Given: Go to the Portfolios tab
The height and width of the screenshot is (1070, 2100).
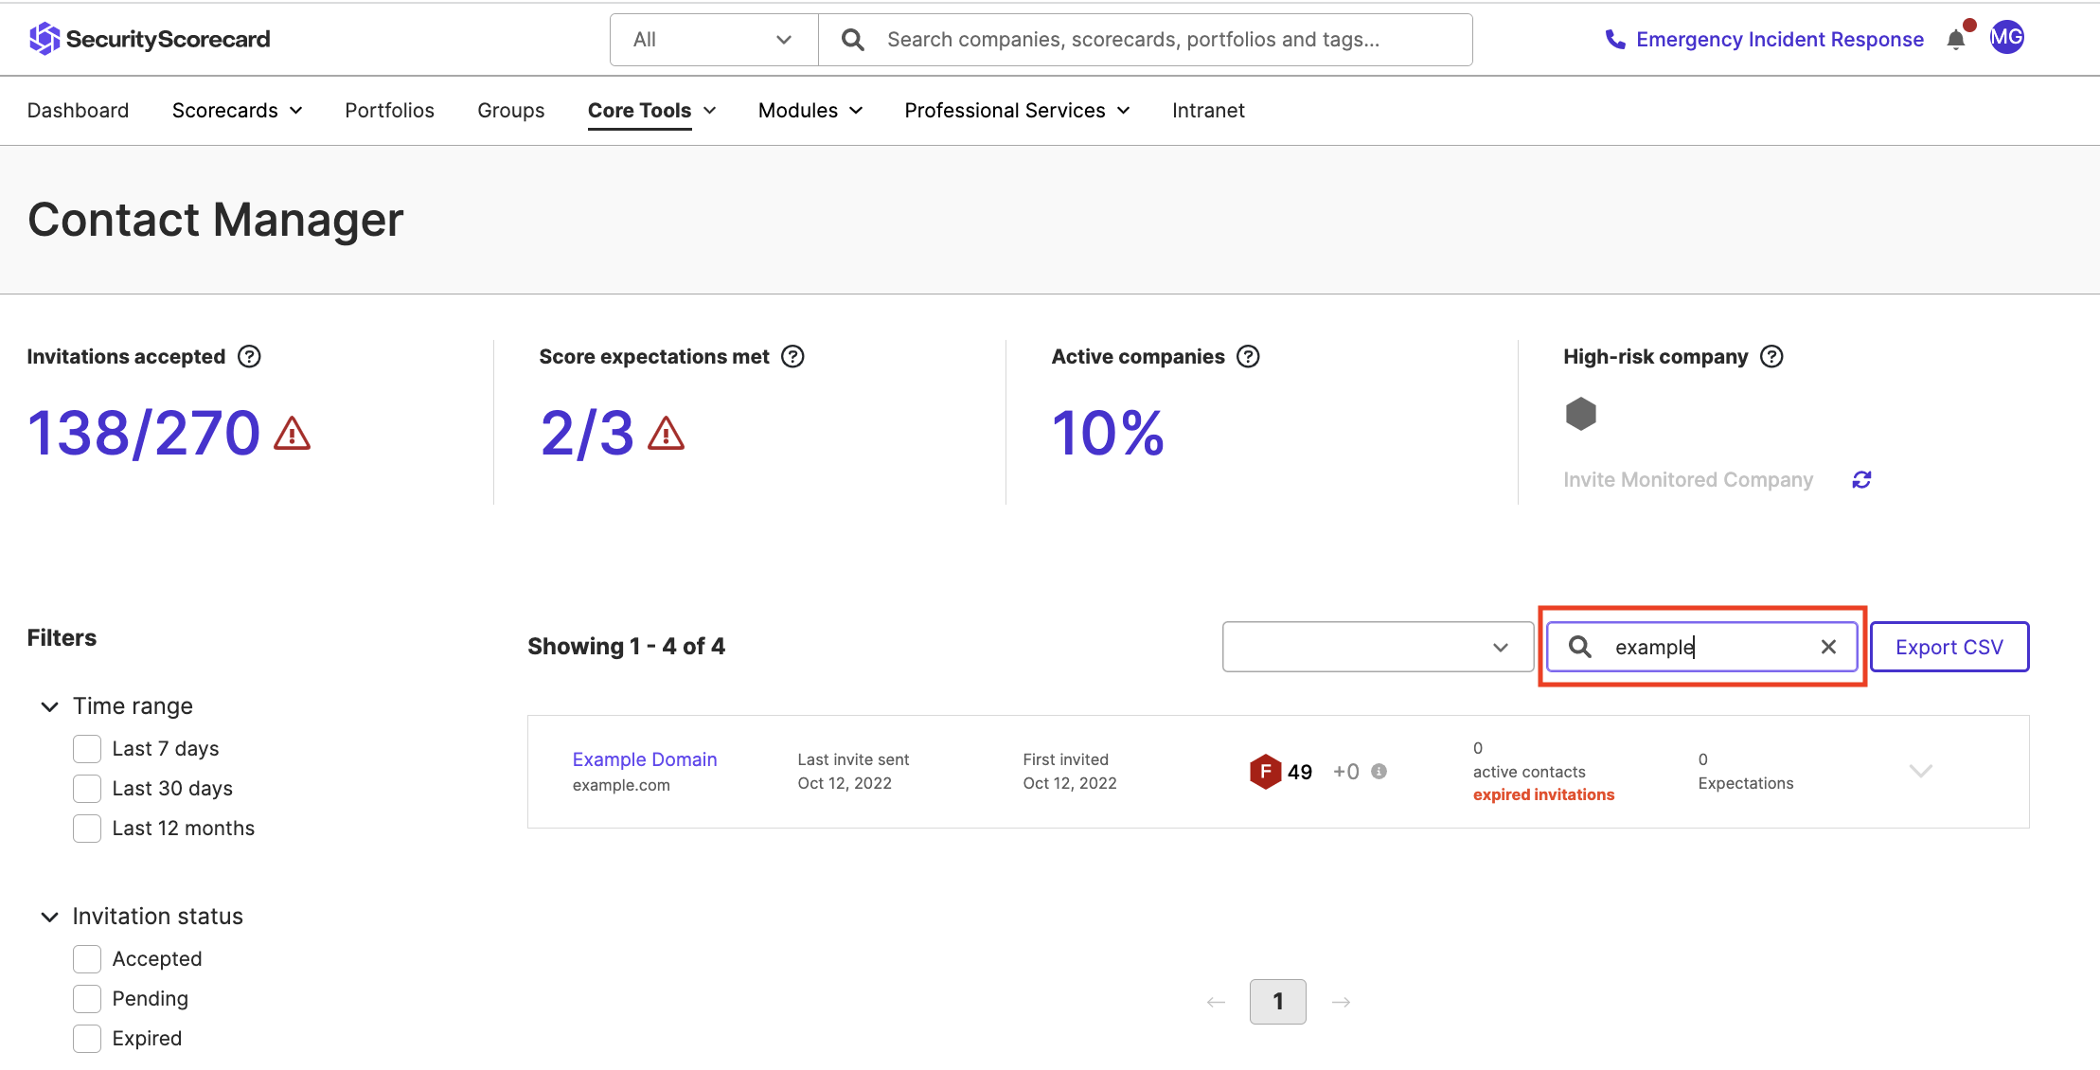Looking at the screenshot, I should [389, 111].
